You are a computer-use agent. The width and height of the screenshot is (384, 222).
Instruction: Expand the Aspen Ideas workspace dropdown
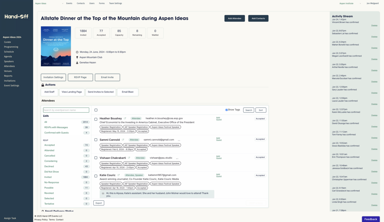coord(49,3)
